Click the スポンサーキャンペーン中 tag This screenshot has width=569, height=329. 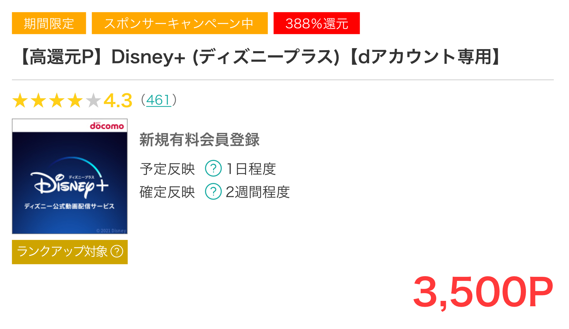click(x=179, y=23)
